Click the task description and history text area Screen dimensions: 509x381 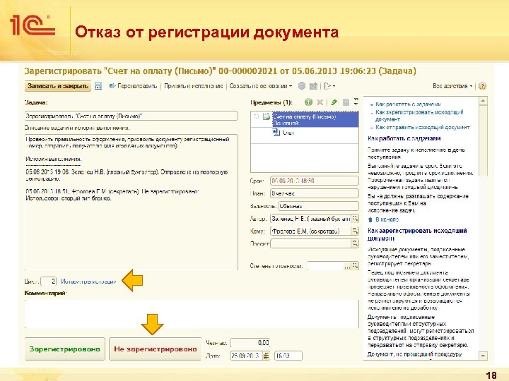click(131, 202)
